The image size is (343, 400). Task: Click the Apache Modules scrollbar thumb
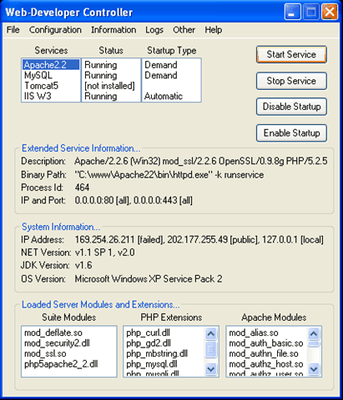coord(314,344)
